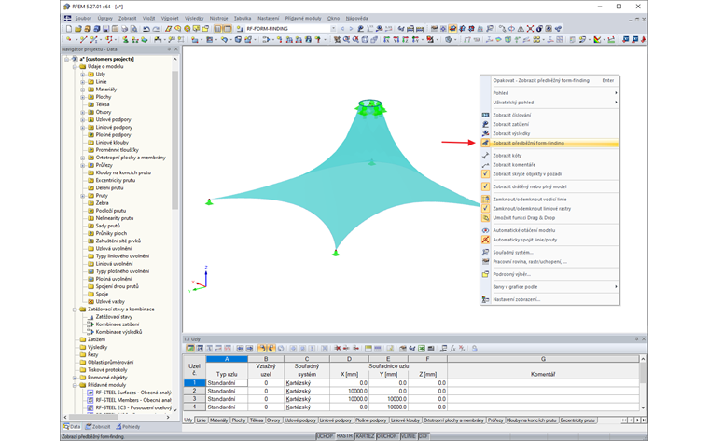Select Ortotropní plochy a membrány tree item
This screenshot has width=709, height=441.
tap(131, 158)
